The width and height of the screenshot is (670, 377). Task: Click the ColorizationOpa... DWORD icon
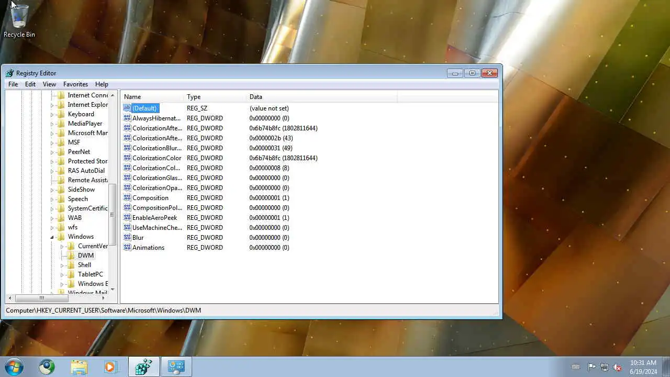coord(127,188)
